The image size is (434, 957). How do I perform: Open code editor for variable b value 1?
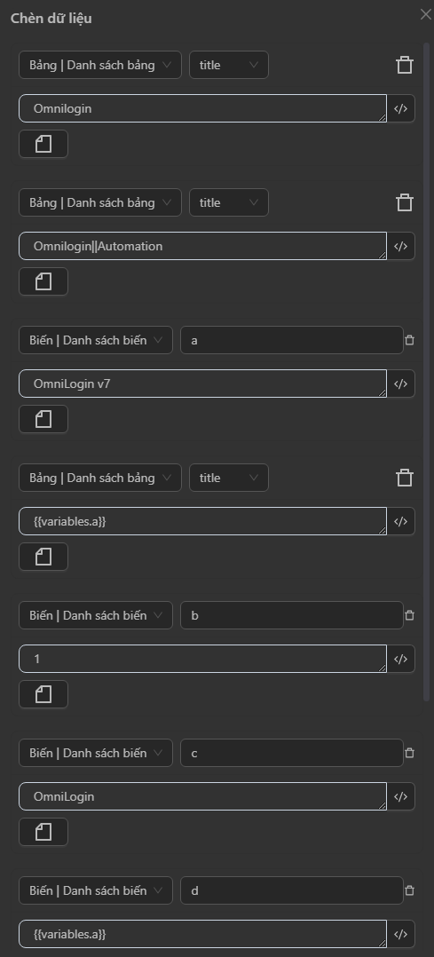(x=400, y=659)
